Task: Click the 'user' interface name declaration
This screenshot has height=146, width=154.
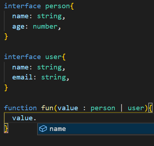Action: coord(54,57)
